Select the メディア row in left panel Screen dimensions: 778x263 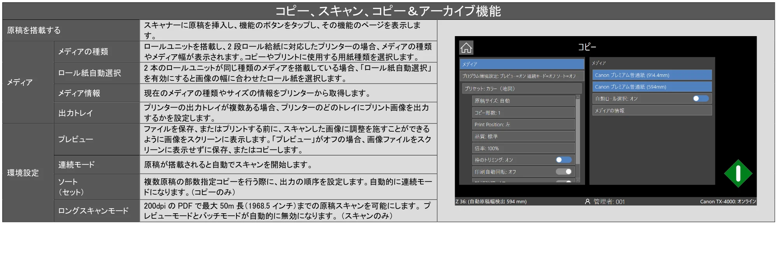click(522, 64)
